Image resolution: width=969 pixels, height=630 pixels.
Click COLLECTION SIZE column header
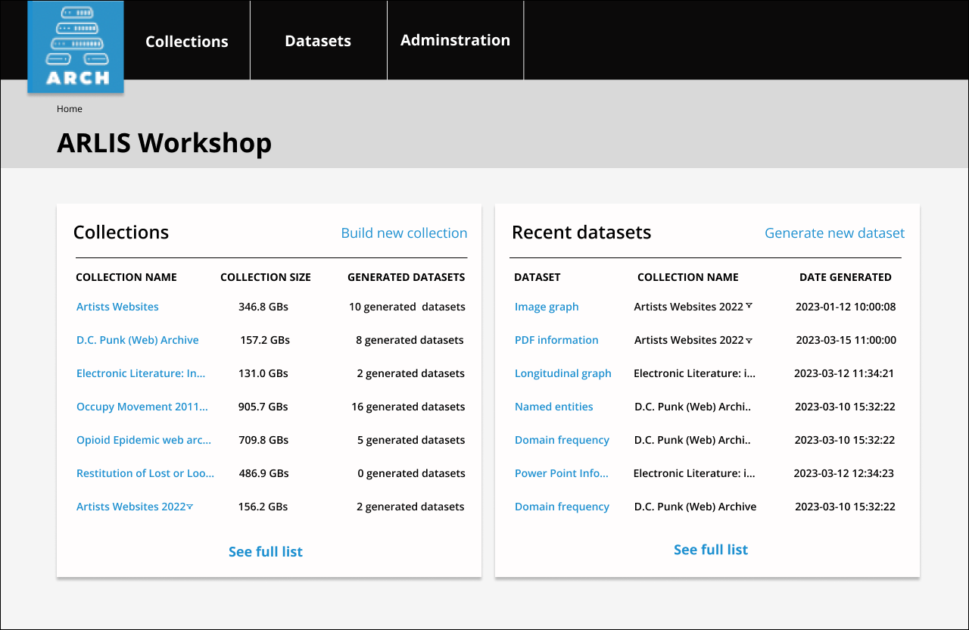pyautogui.click(x=266, y=277)
